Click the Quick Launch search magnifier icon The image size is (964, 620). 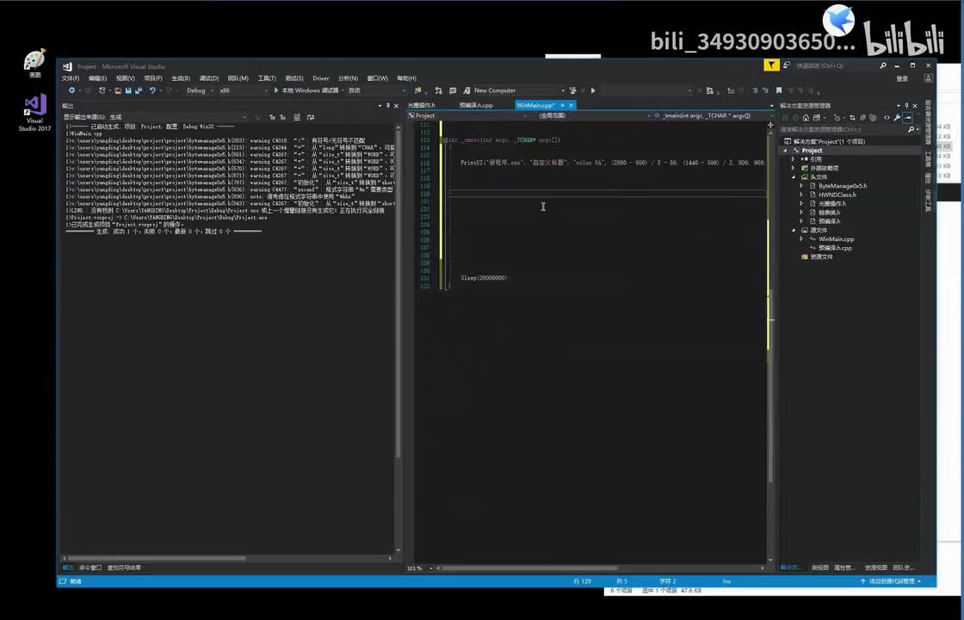883,65
